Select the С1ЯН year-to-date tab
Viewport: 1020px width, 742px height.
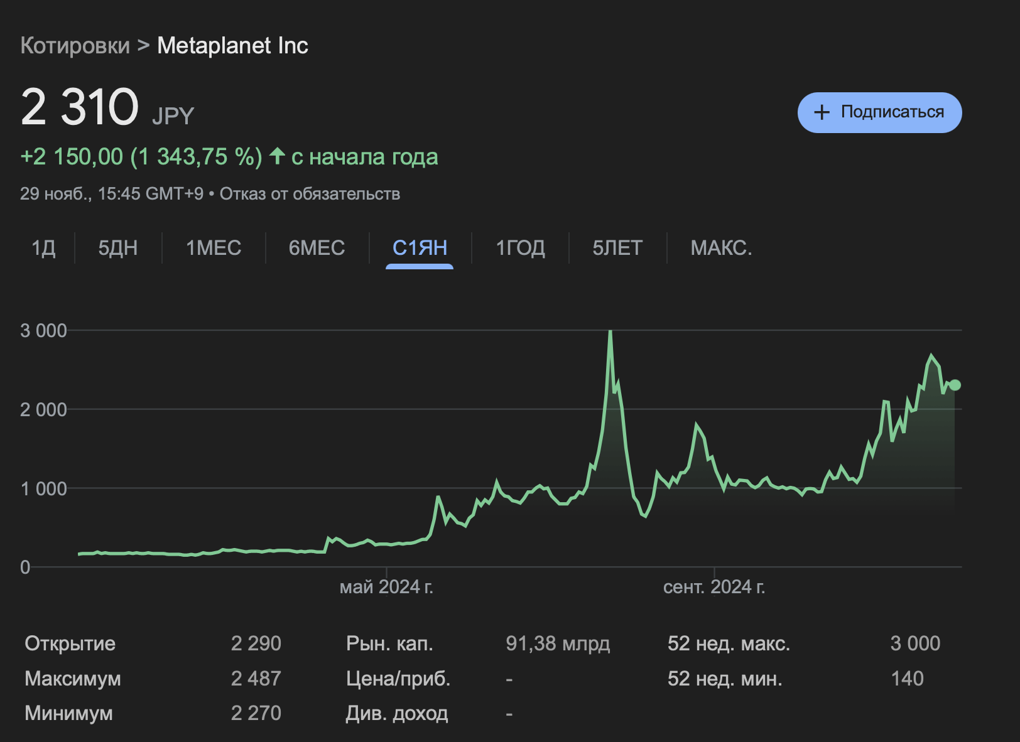pyautogui.click(x=420, y=248)
